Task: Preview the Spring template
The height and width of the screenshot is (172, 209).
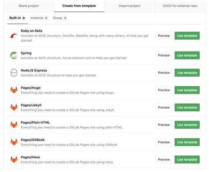Action: tap(164, 55)
